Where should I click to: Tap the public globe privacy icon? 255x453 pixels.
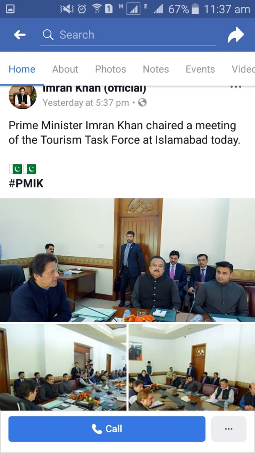pos(142,102)
